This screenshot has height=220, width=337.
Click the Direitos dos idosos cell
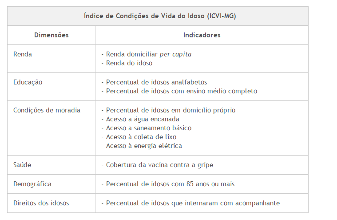click(x=41, y=203)
